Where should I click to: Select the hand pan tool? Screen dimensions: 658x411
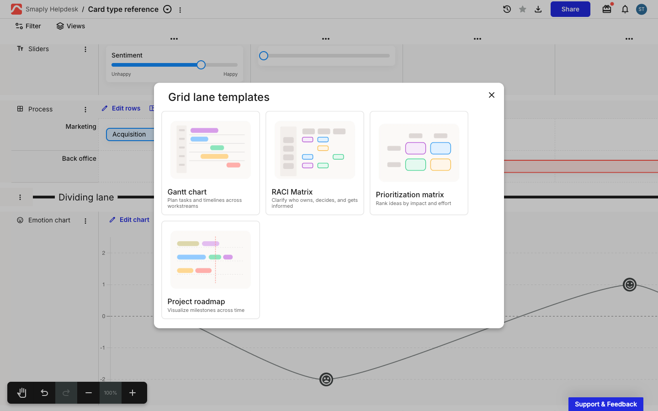click(22, 393)
